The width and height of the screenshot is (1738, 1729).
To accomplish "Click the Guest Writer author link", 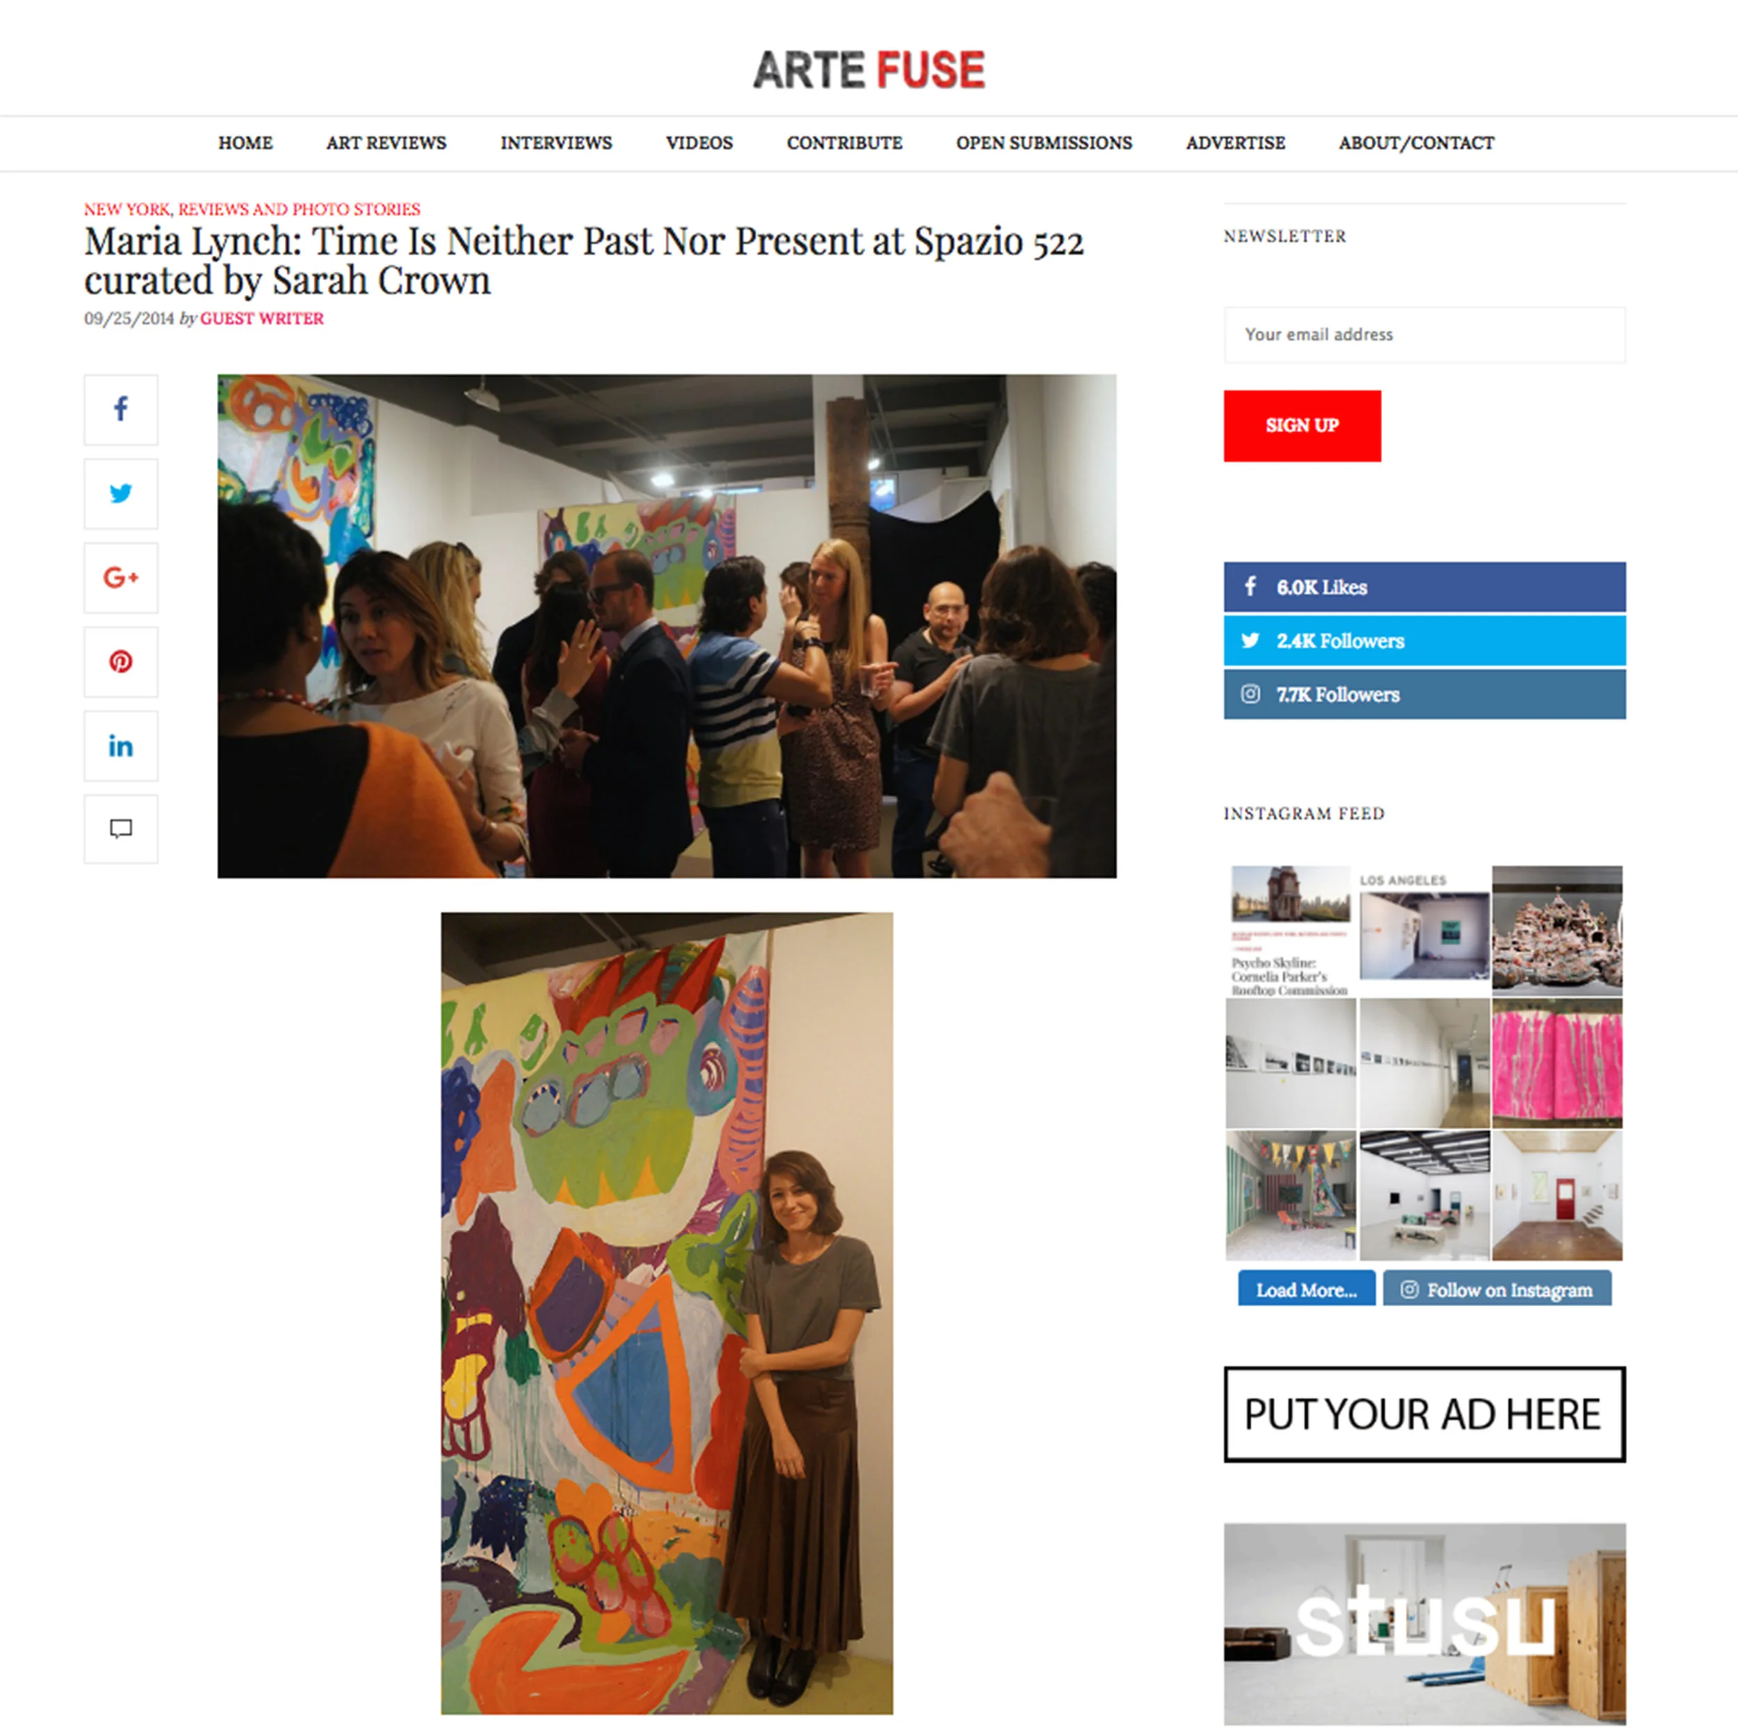I will point(262,318).
